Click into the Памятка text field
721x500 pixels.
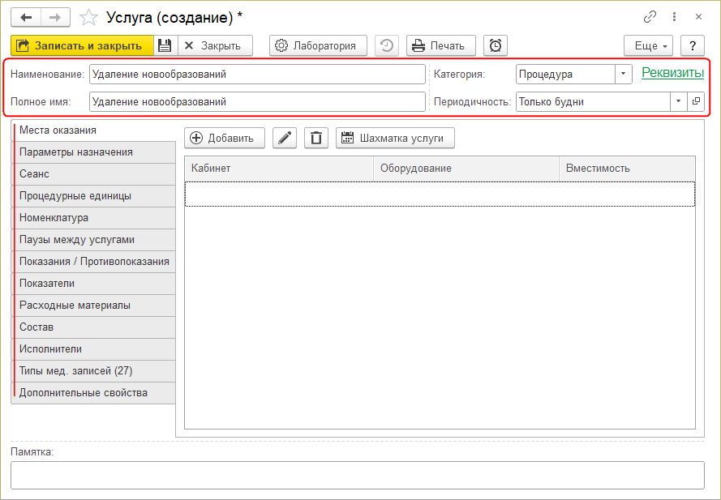(x=357, y=475)
